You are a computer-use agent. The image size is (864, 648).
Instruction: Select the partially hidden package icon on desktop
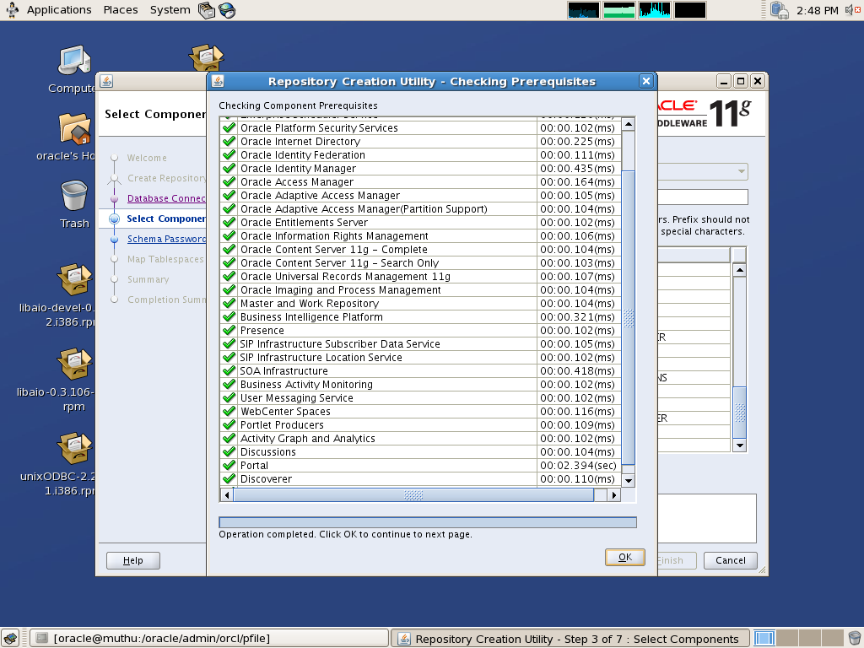206,58
